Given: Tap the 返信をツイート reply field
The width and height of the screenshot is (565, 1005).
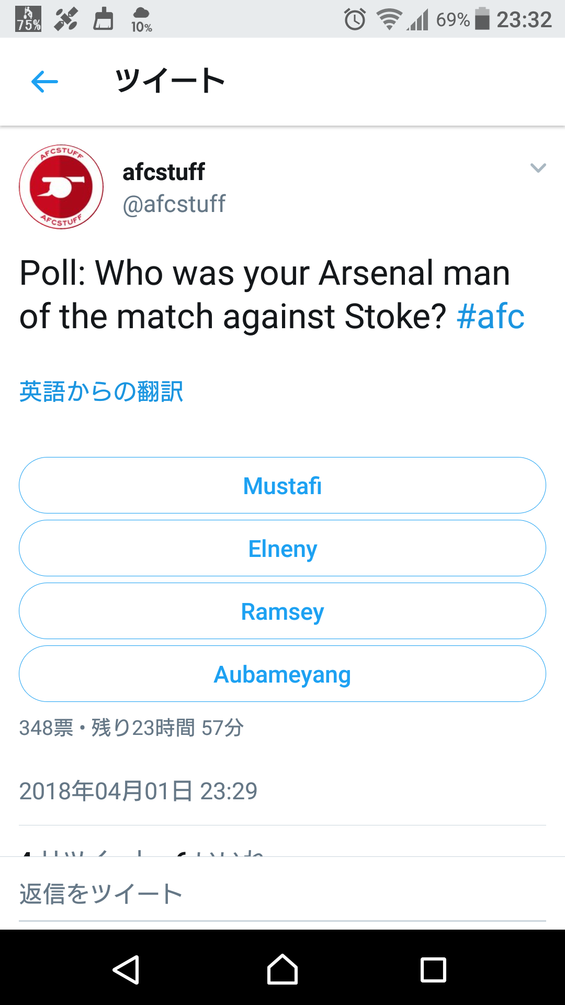Looking at the screenshot, I should pyautogui.click(x=282, y=894).
